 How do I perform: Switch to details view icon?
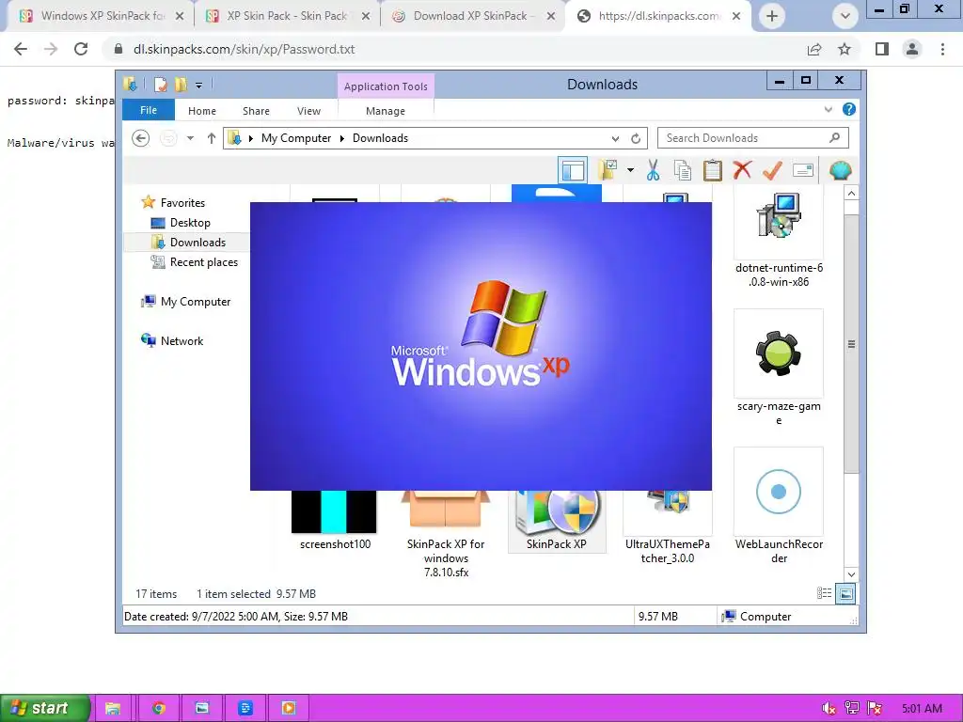pos(824,593)
